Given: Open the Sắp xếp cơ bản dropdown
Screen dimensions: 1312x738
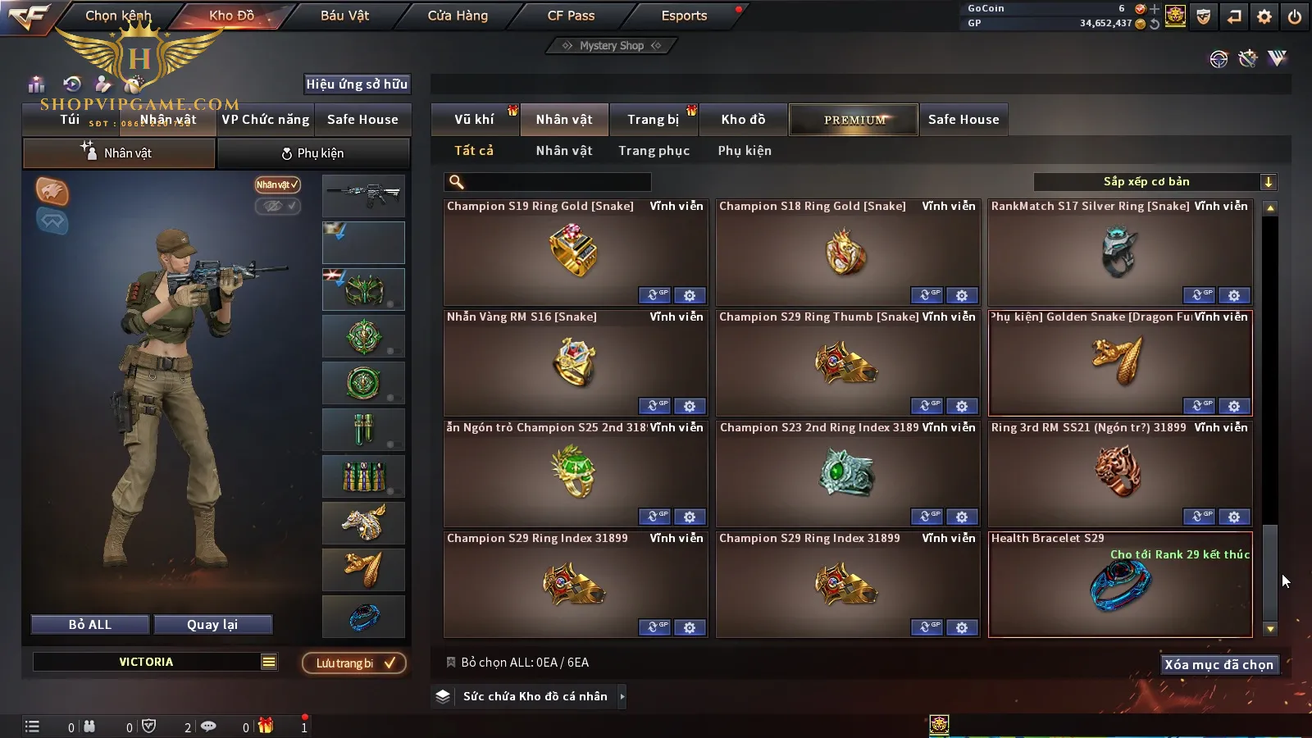Looking at the screenshot, I should click(1155, 182).
